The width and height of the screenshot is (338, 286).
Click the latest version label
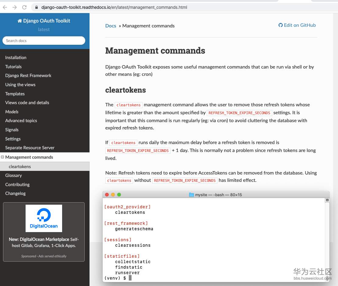coord(44,29)
